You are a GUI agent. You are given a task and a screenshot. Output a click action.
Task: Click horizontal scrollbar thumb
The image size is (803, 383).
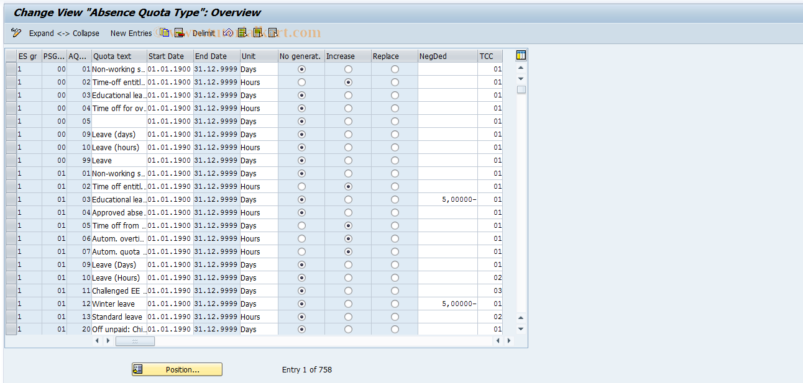coord(134,341)
